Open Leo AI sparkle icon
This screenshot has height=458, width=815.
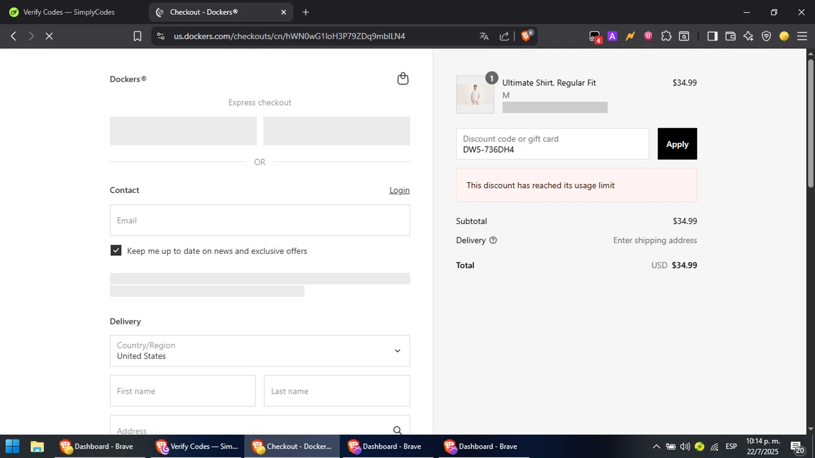748,36
